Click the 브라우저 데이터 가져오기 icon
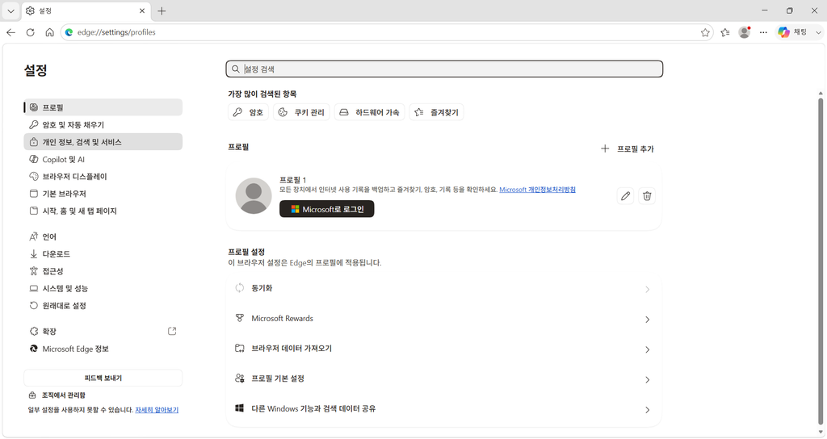This screenshot has height=439, width=827. (x=239, y=348)
